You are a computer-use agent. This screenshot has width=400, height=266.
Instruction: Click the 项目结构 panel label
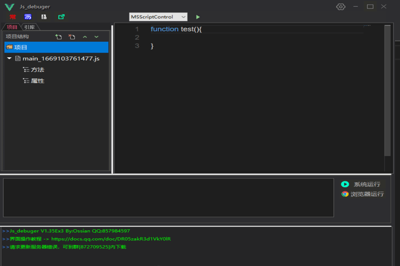point(17,36)
